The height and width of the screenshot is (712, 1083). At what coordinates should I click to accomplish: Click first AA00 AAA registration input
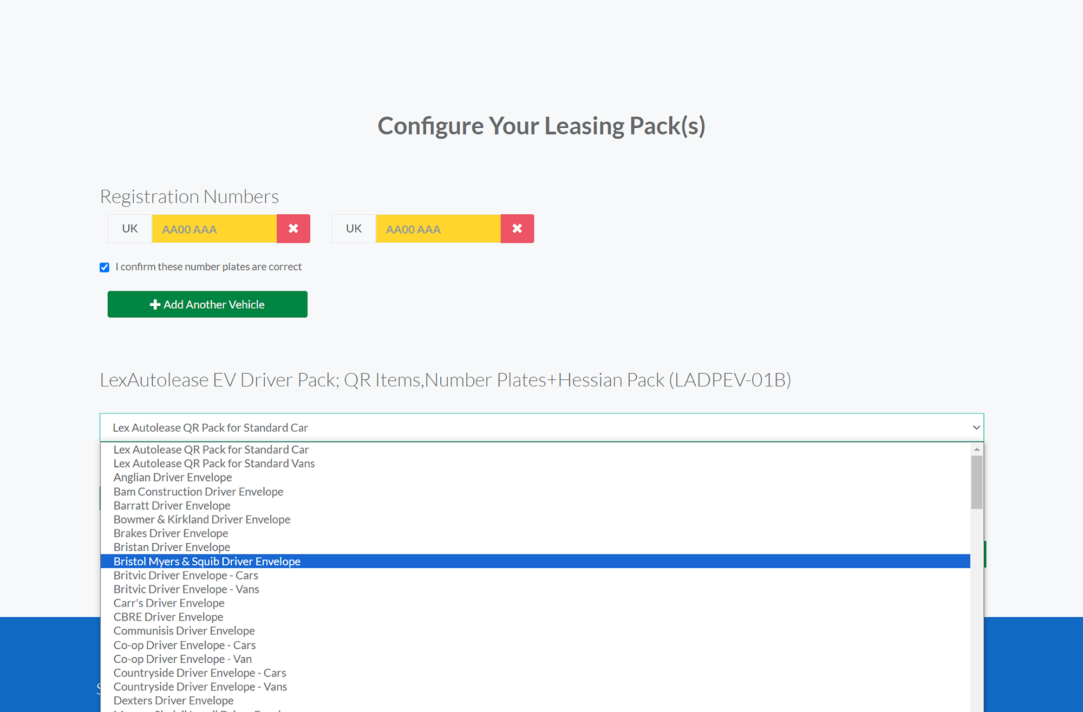214,229
